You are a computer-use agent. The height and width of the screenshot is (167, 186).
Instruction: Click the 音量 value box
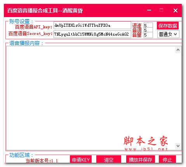tap(148, 35)
